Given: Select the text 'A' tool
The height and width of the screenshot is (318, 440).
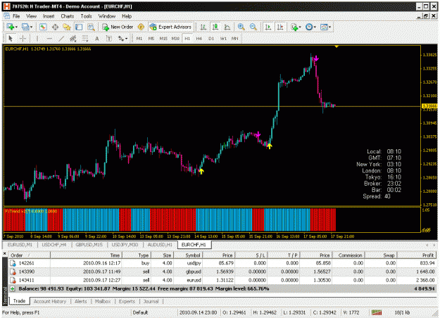Looking at the screenshot, I should click(97, 39).
